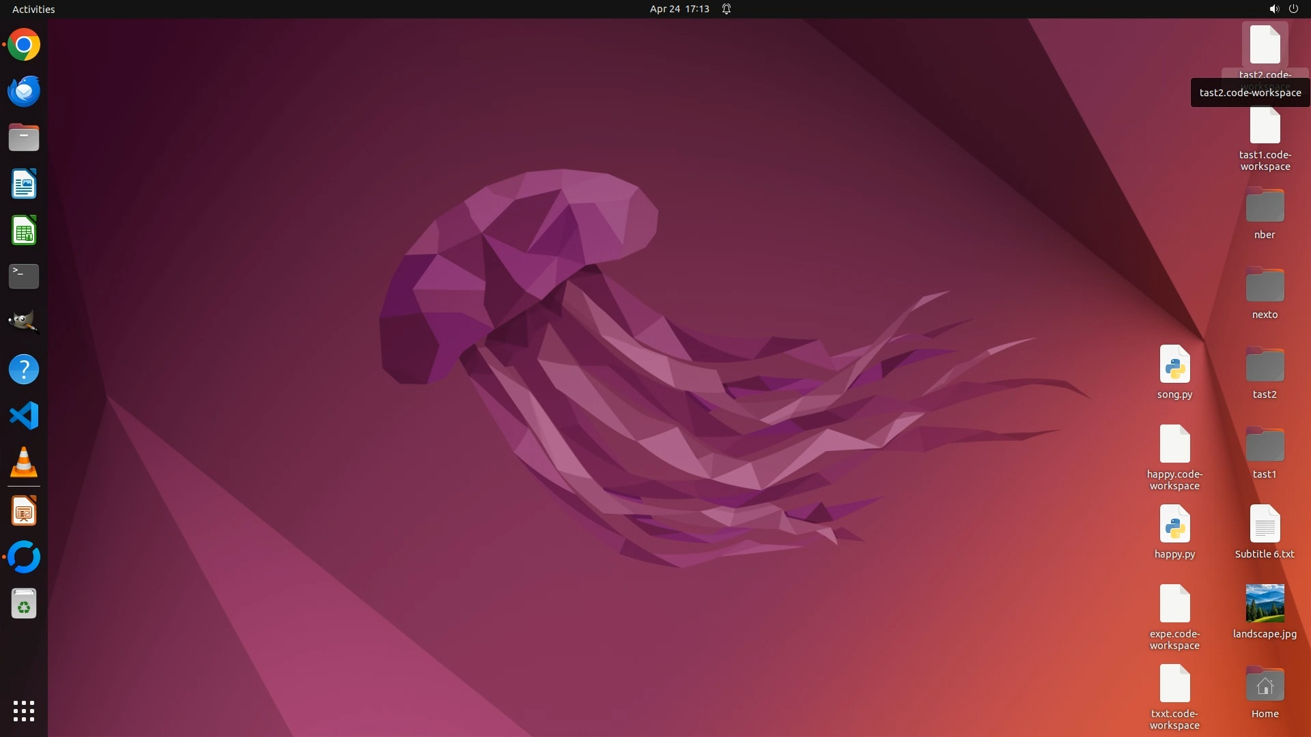Image resolution: width=1311 pixels, height=737 pixels.
Task: Open LibreOffice Calc spreadsheet icon
Action: pyautogui.click(x=24, y=231)
